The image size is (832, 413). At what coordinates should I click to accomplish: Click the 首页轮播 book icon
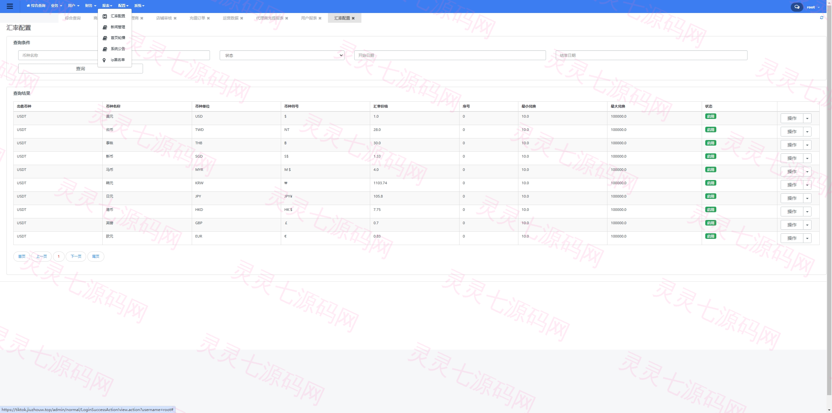pos(105,38)
